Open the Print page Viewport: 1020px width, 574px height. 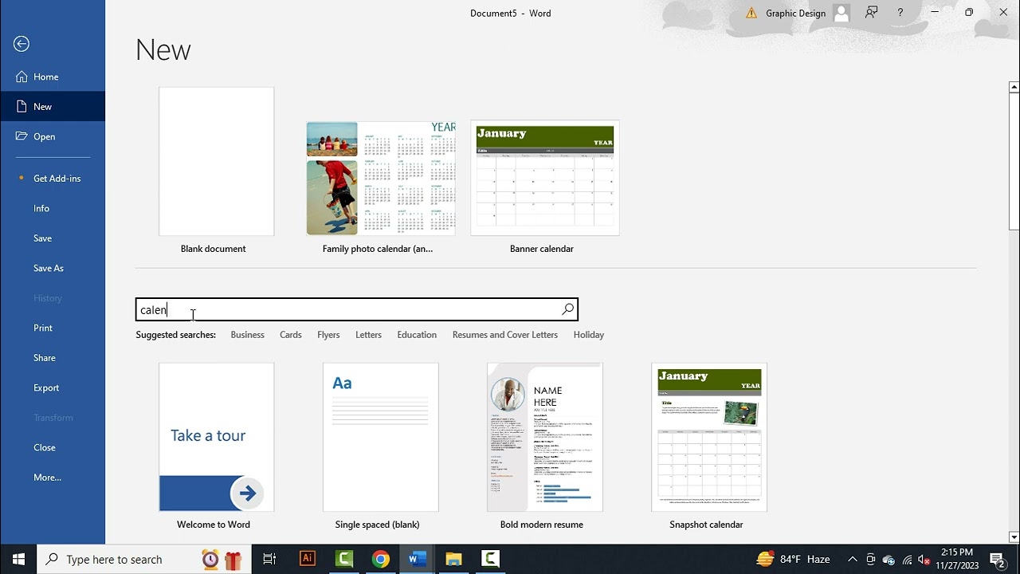tap(53, 328)
